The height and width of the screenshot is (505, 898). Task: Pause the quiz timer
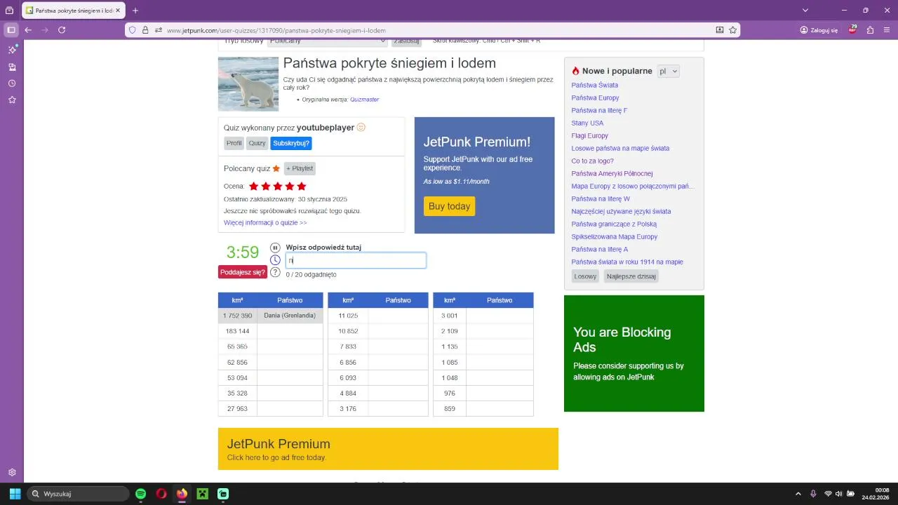(x=275, y=248)
